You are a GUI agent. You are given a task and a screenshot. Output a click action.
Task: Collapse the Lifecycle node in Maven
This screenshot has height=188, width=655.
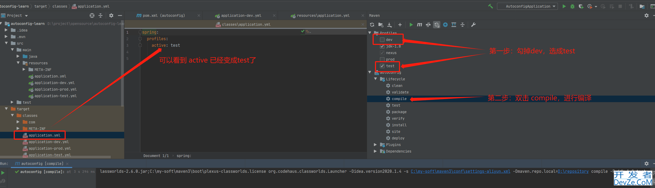click(375, 79)
